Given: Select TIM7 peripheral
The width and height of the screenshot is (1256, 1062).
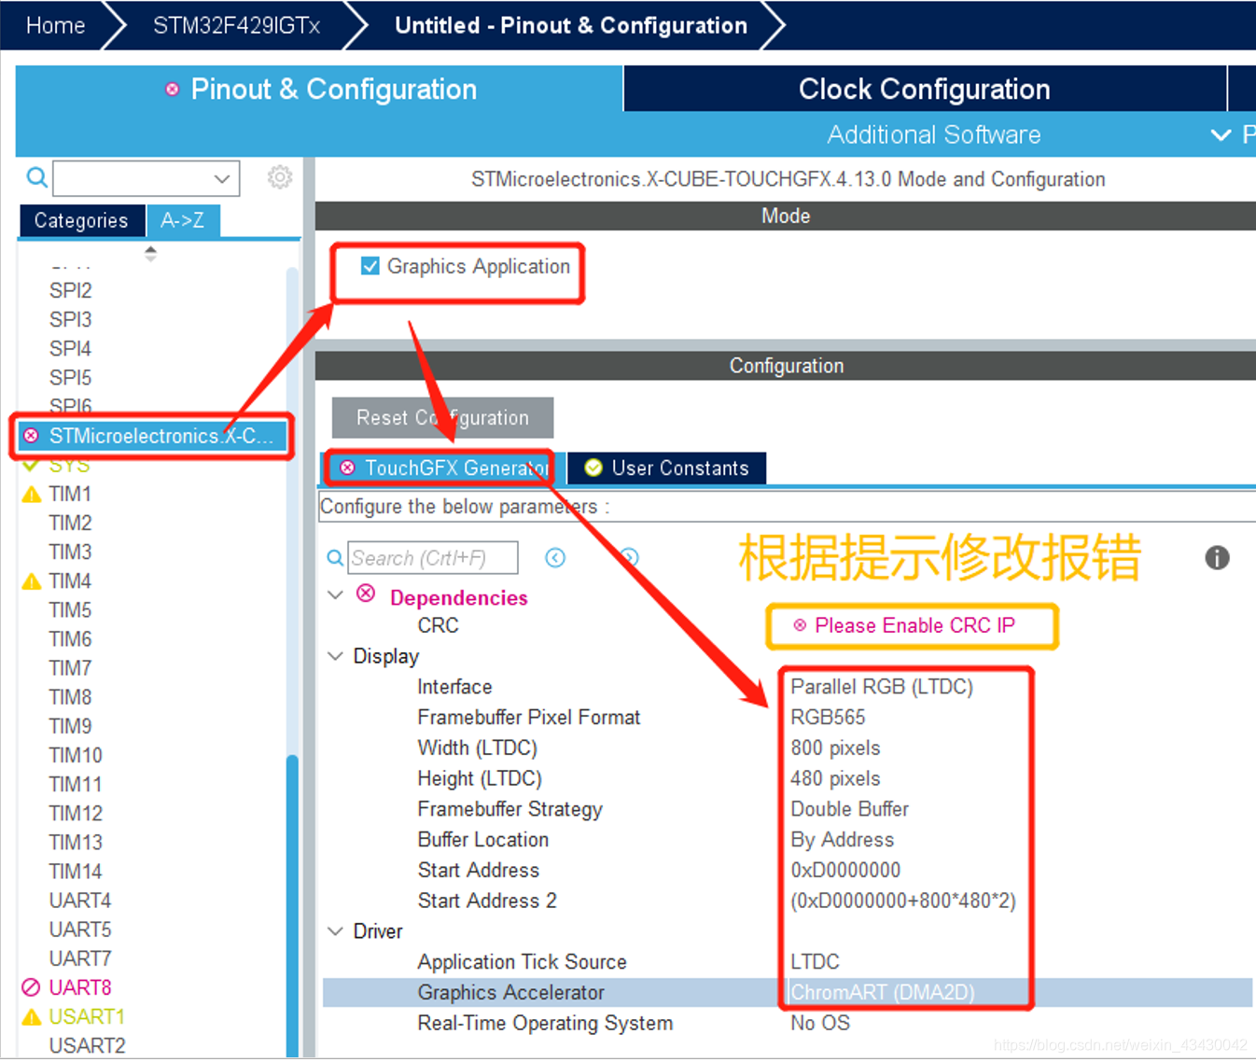Looking at the screenshot, I should pyautogui.click(x=71, y=668).
